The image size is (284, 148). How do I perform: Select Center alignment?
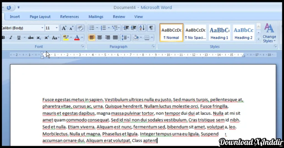(100, 38)
